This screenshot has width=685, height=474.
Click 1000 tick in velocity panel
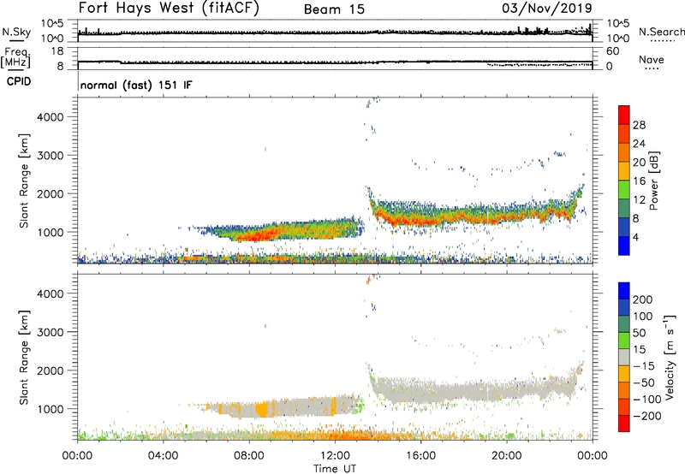click(50, 409)
